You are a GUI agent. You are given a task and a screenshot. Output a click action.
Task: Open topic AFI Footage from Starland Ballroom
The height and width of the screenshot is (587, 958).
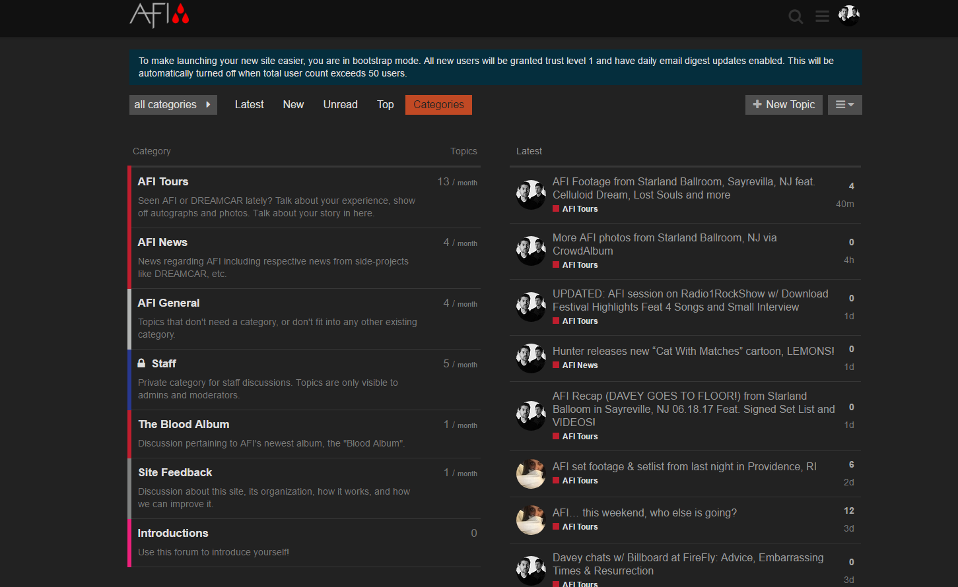[x=683, y=188]
